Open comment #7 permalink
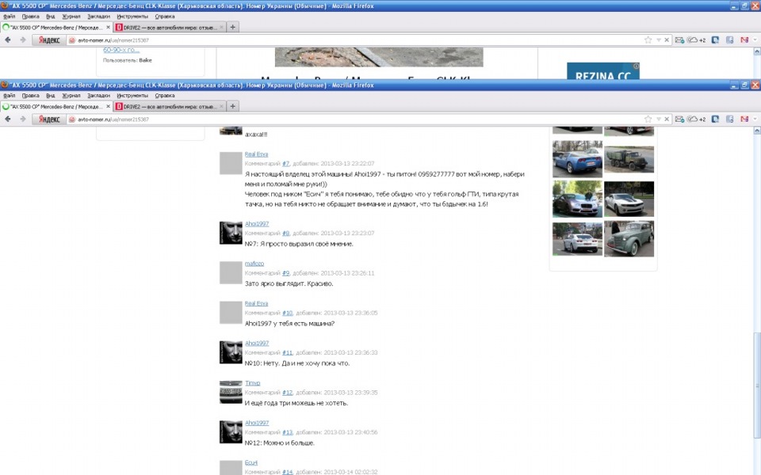The image size is (761, 475). pyautogui.click(x=286, y=164)
